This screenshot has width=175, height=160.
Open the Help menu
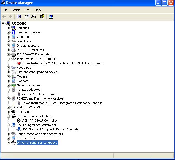point(37,10)
